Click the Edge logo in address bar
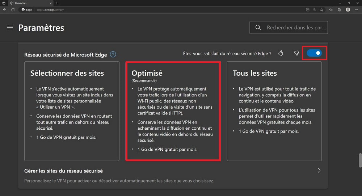Screen dimensions: 362x196 (x=23, y=10)
